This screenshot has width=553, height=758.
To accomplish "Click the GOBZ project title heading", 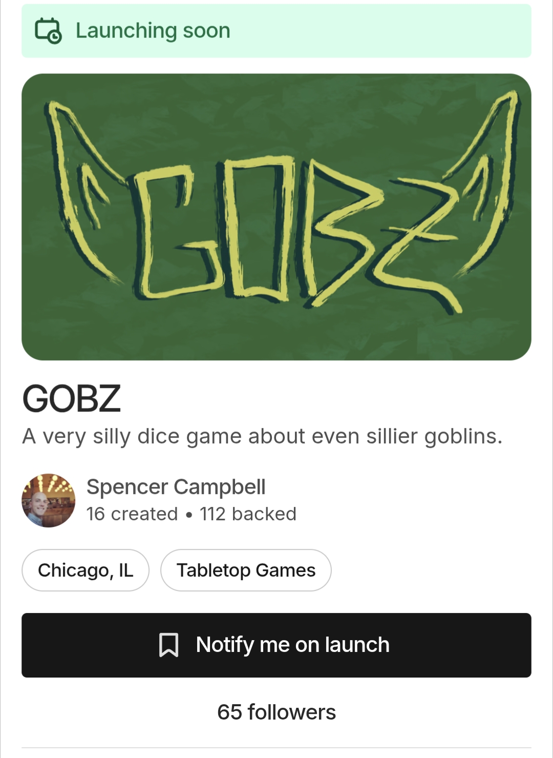I will tap(72, 399).
